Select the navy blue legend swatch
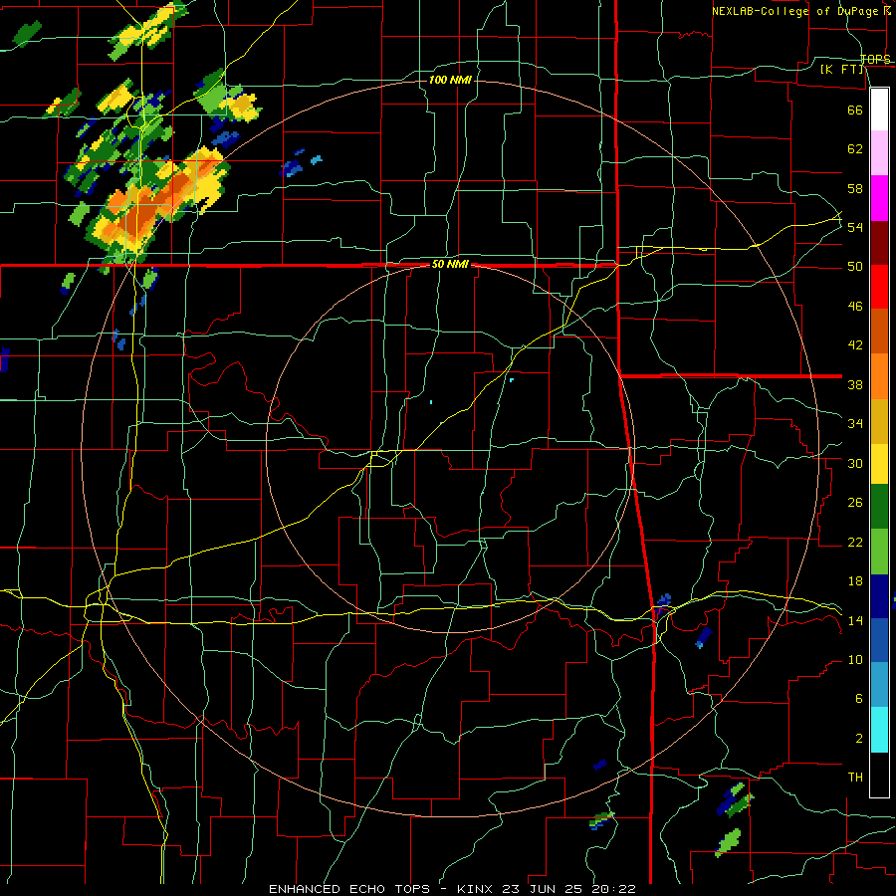The height and width of the screenshot is (896, 896). click(879, 596)
